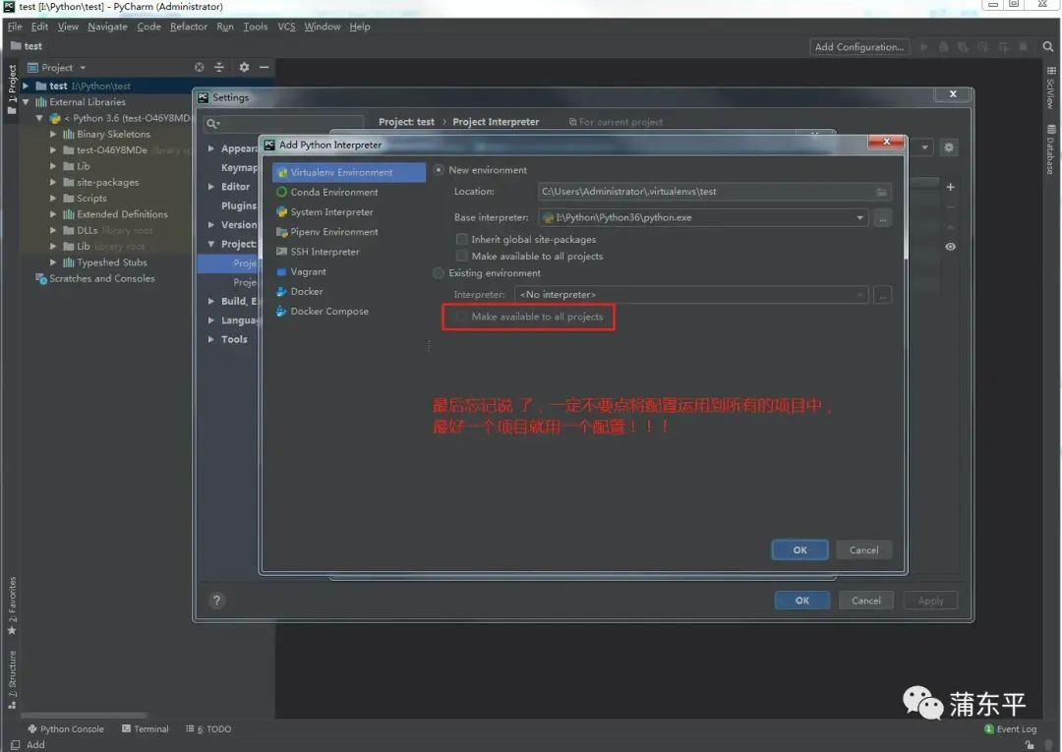Expand Scripts folder node
The height and width of the screenshot is (752, 1062).
(x=53, y=199)
